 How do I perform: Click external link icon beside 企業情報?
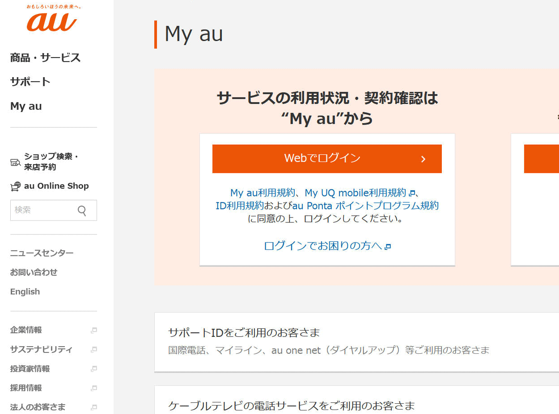[x=93, y=330]
